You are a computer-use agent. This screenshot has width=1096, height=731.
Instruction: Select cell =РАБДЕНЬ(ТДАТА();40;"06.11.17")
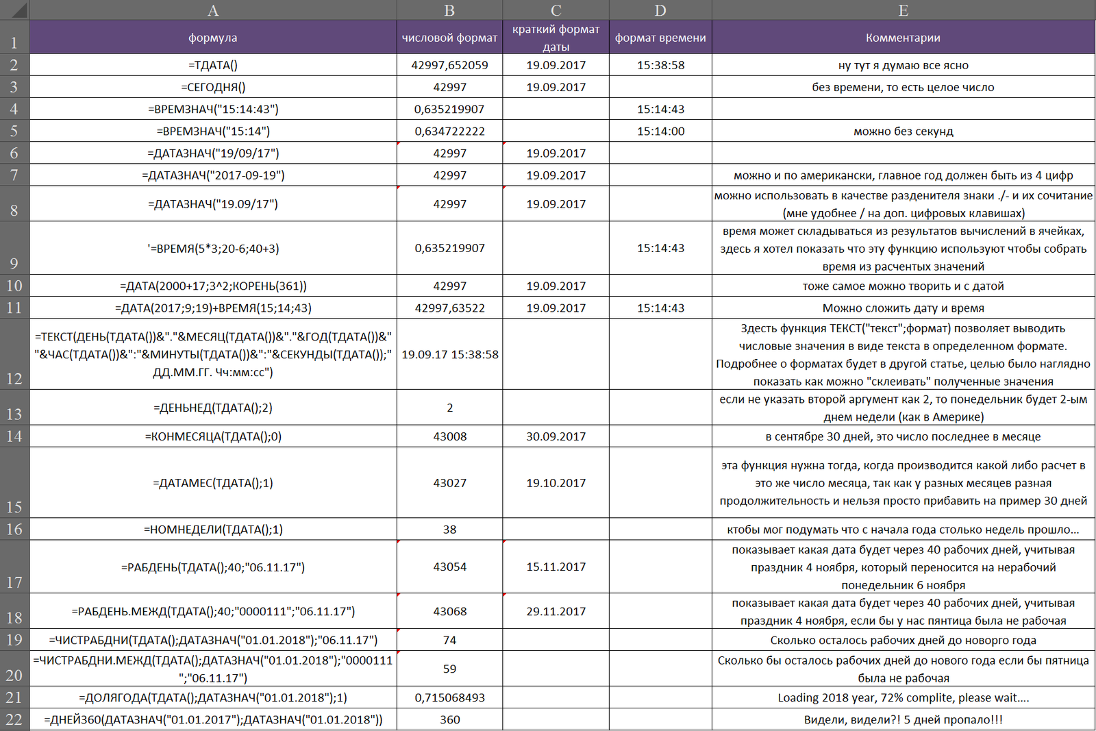click(x=213, y=567)
